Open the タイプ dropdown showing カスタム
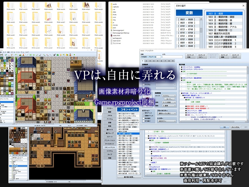Screen dimensions: 249x187 169,96
